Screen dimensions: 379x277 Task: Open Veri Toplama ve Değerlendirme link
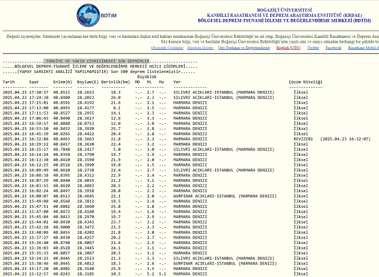coord(244,48)
